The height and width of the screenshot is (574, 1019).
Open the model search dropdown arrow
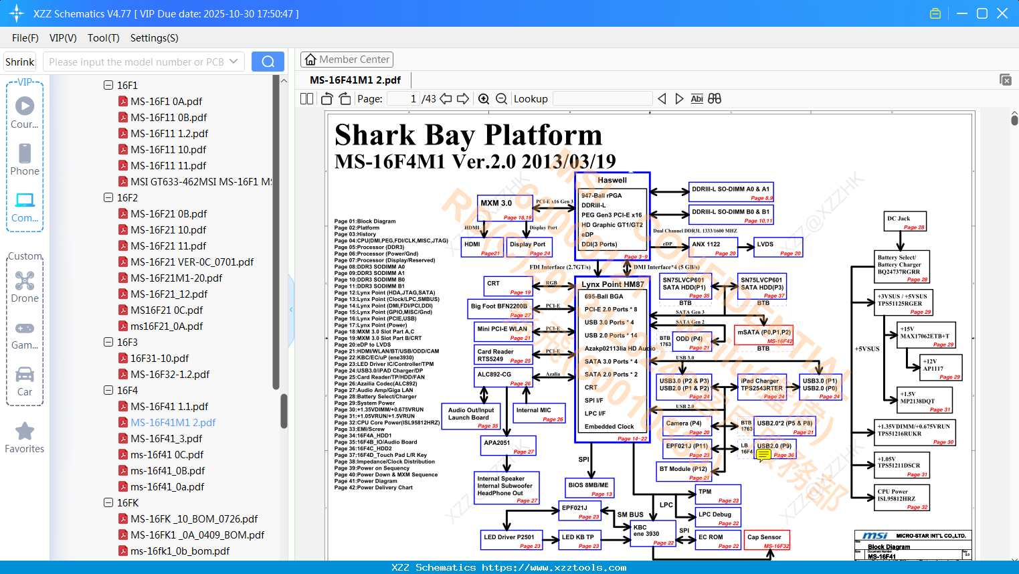pos(234,62)
